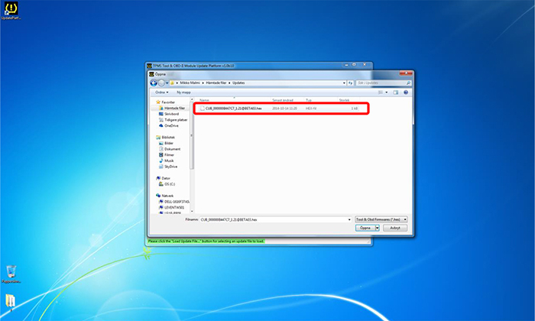Open the Musik library
The image size is (535, 321).
tap(169, 160)
